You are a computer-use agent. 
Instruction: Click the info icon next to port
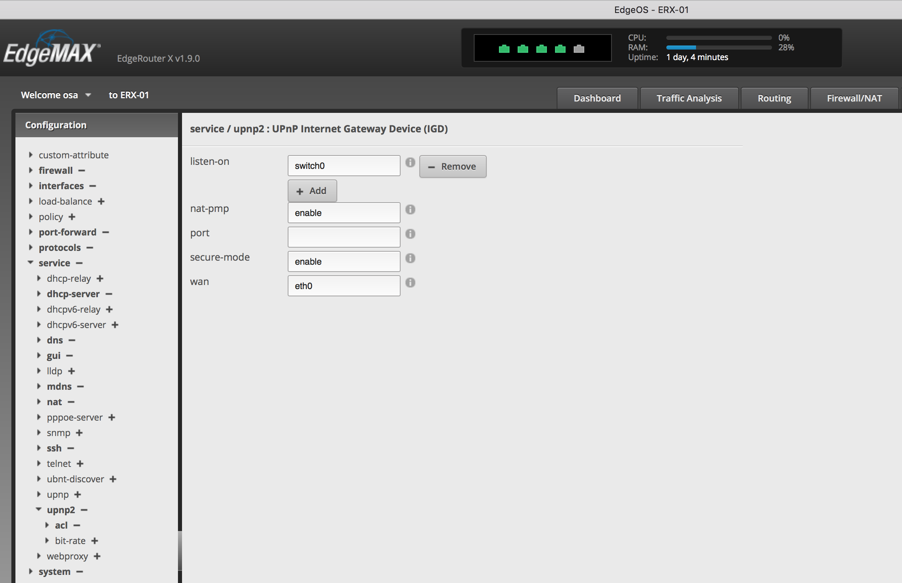click(410, 234)
